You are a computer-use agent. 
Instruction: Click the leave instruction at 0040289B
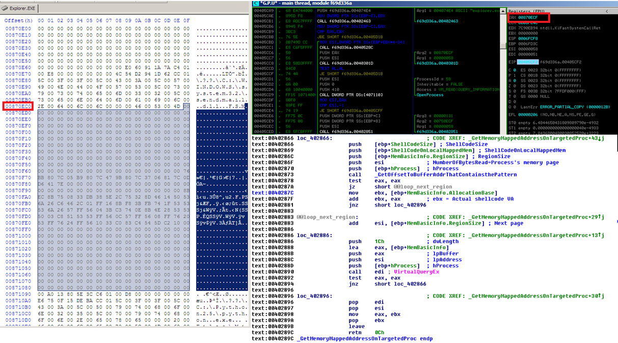pyautogui.click(x=357, y=326)
